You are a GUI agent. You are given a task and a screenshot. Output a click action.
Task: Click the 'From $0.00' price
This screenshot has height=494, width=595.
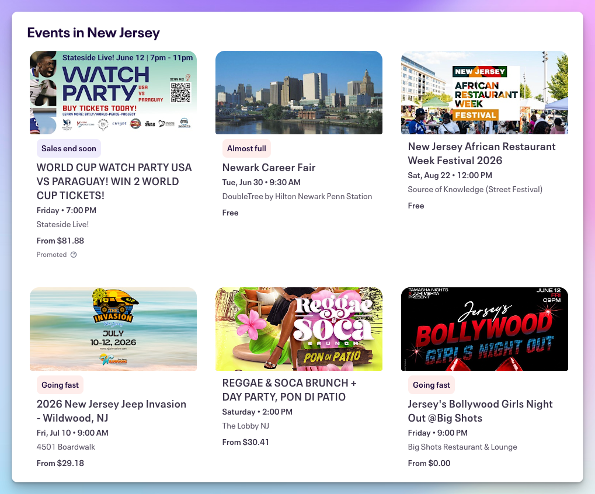tap(429, 463)
